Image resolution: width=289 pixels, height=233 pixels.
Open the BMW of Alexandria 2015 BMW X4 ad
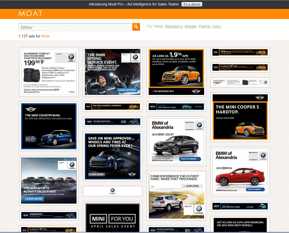240,172
